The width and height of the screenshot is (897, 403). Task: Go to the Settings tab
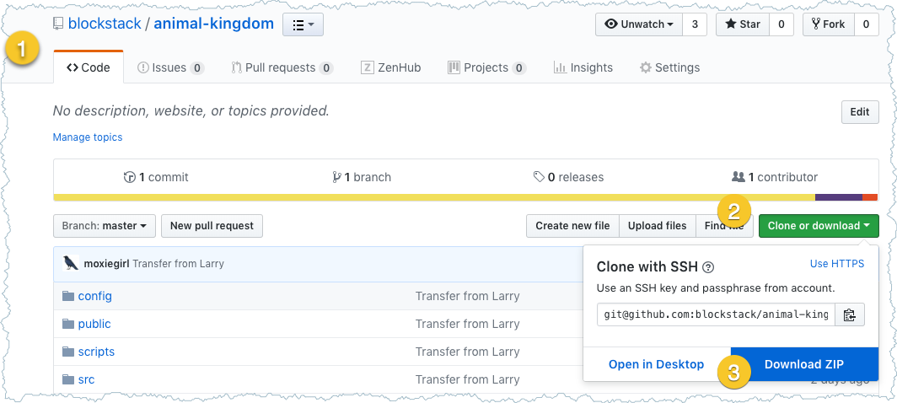[x=669, y=67]
